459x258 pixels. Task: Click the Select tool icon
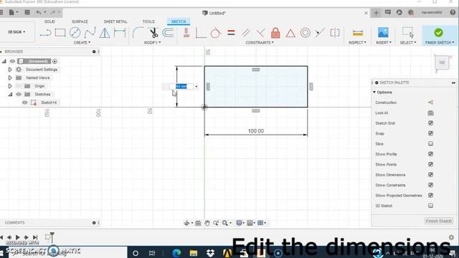408,32
